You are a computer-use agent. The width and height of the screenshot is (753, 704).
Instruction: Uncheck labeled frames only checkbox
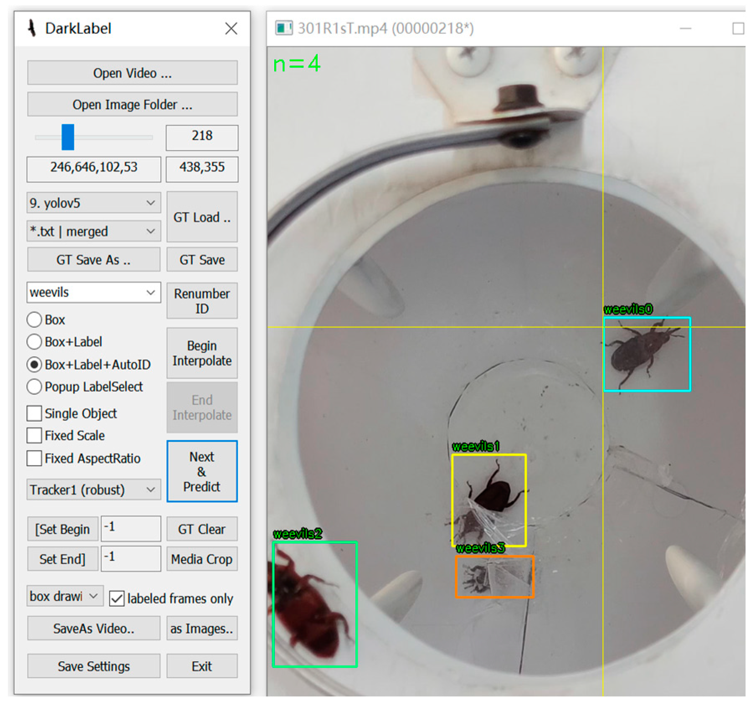click(x=117, y=598)
